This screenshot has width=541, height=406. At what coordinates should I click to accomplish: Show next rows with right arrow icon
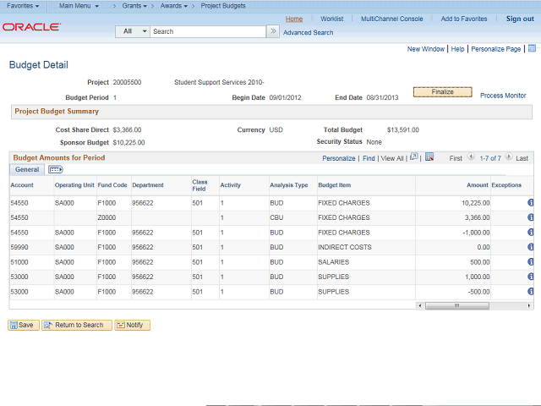point(510,158)
